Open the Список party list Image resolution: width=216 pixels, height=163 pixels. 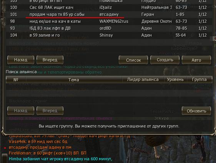coord(133,60)
